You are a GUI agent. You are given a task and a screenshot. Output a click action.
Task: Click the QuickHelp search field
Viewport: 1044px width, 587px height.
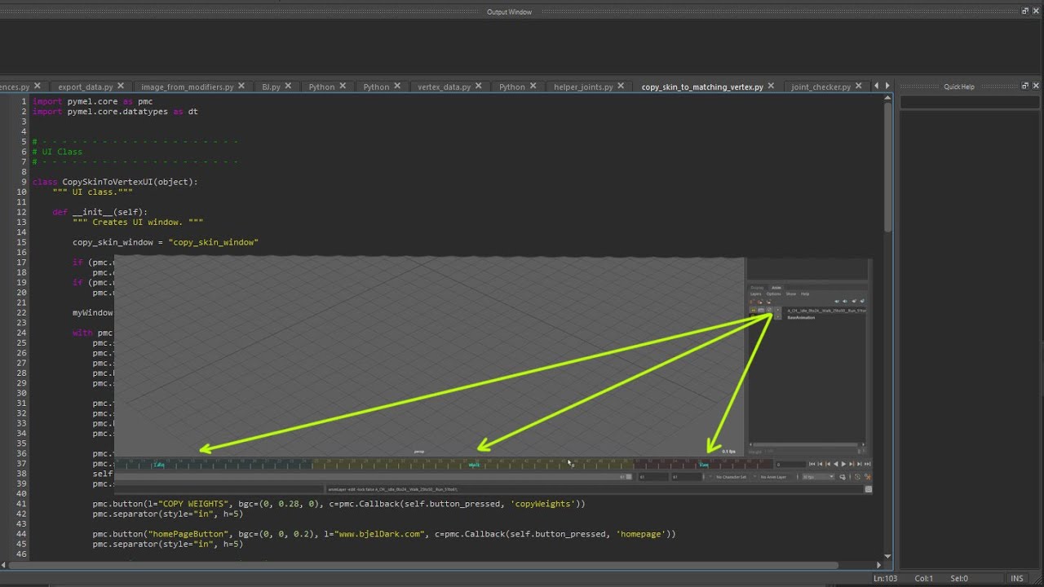click(x=971, y=103)
